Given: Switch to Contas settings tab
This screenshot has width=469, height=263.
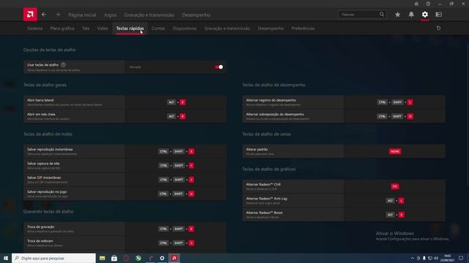Looking at the screenshot, I should 158,28.
